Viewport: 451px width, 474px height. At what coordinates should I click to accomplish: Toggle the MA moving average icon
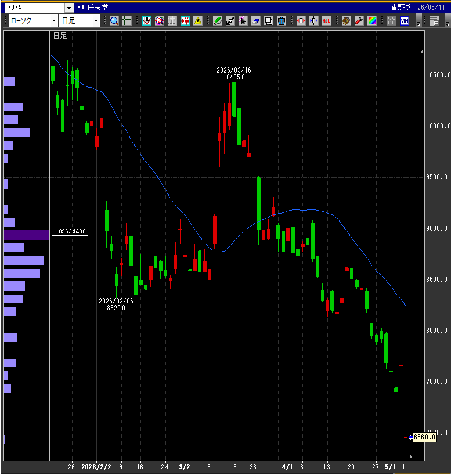(405, 21)
